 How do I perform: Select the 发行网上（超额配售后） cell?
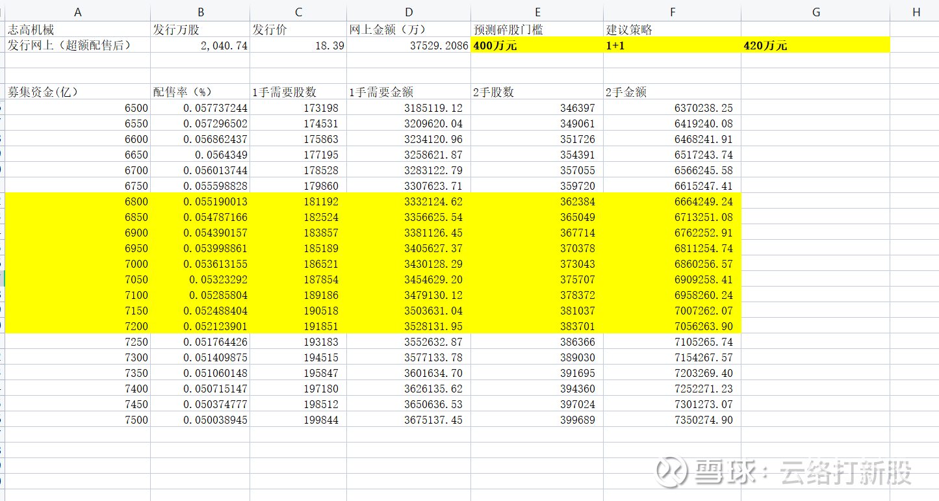coord(78,45)
